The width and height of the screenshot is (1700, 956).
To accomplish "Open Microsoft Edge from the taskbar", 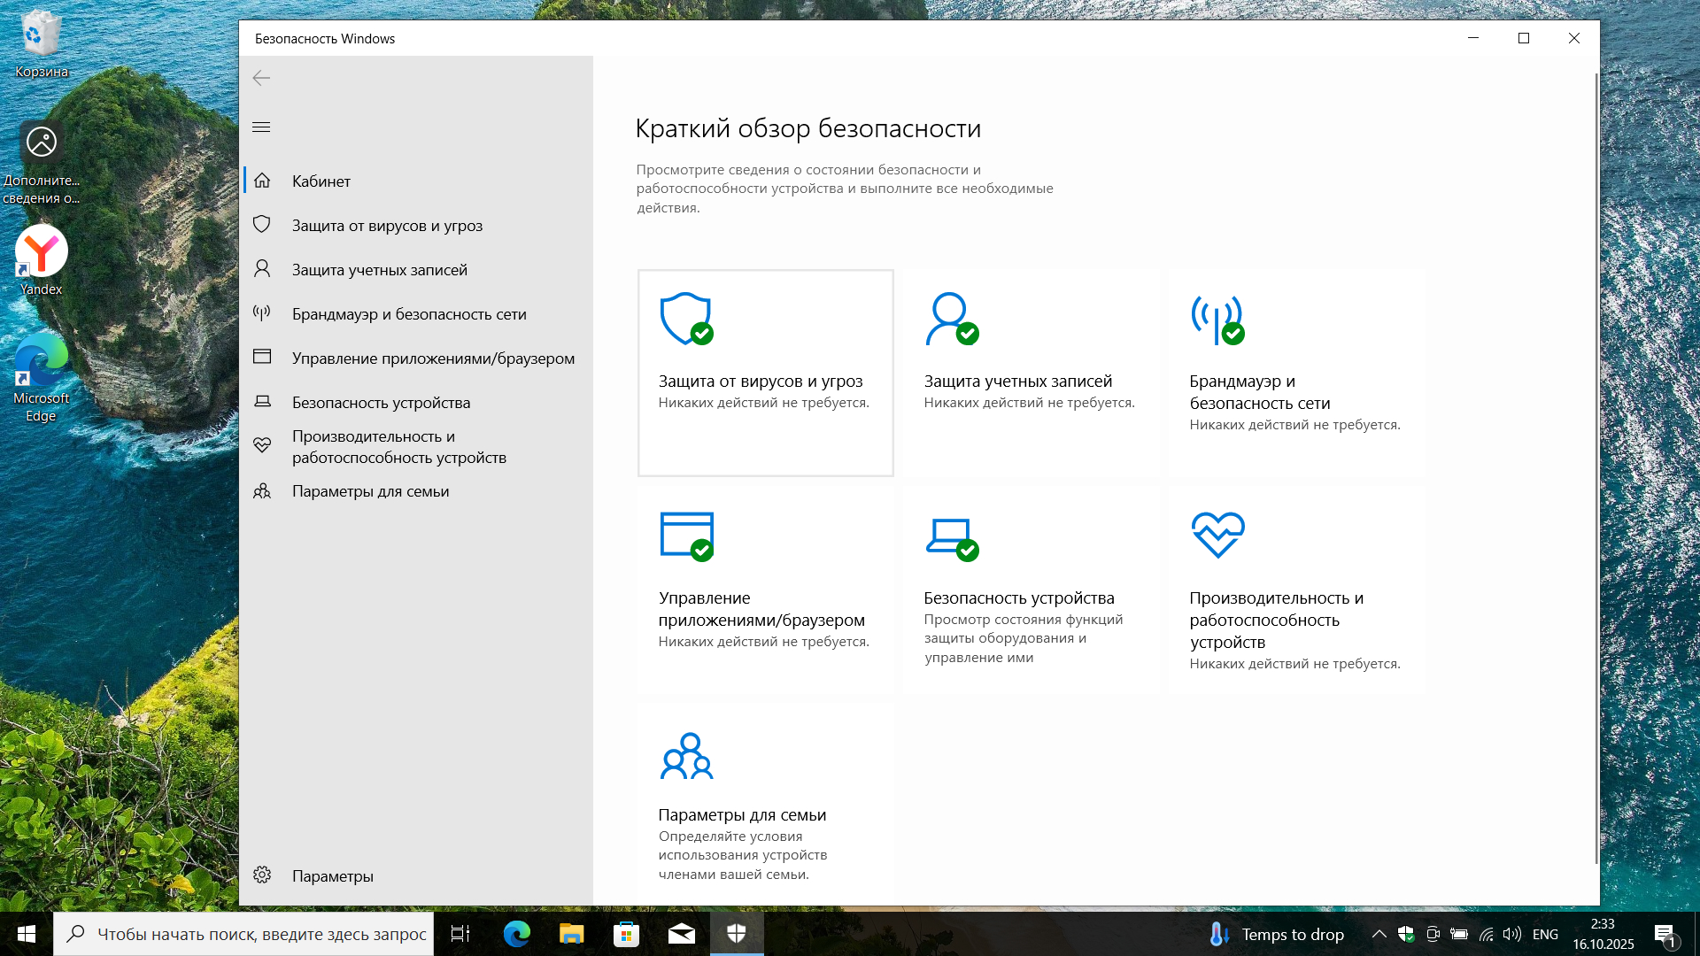I will coord(516,934).
